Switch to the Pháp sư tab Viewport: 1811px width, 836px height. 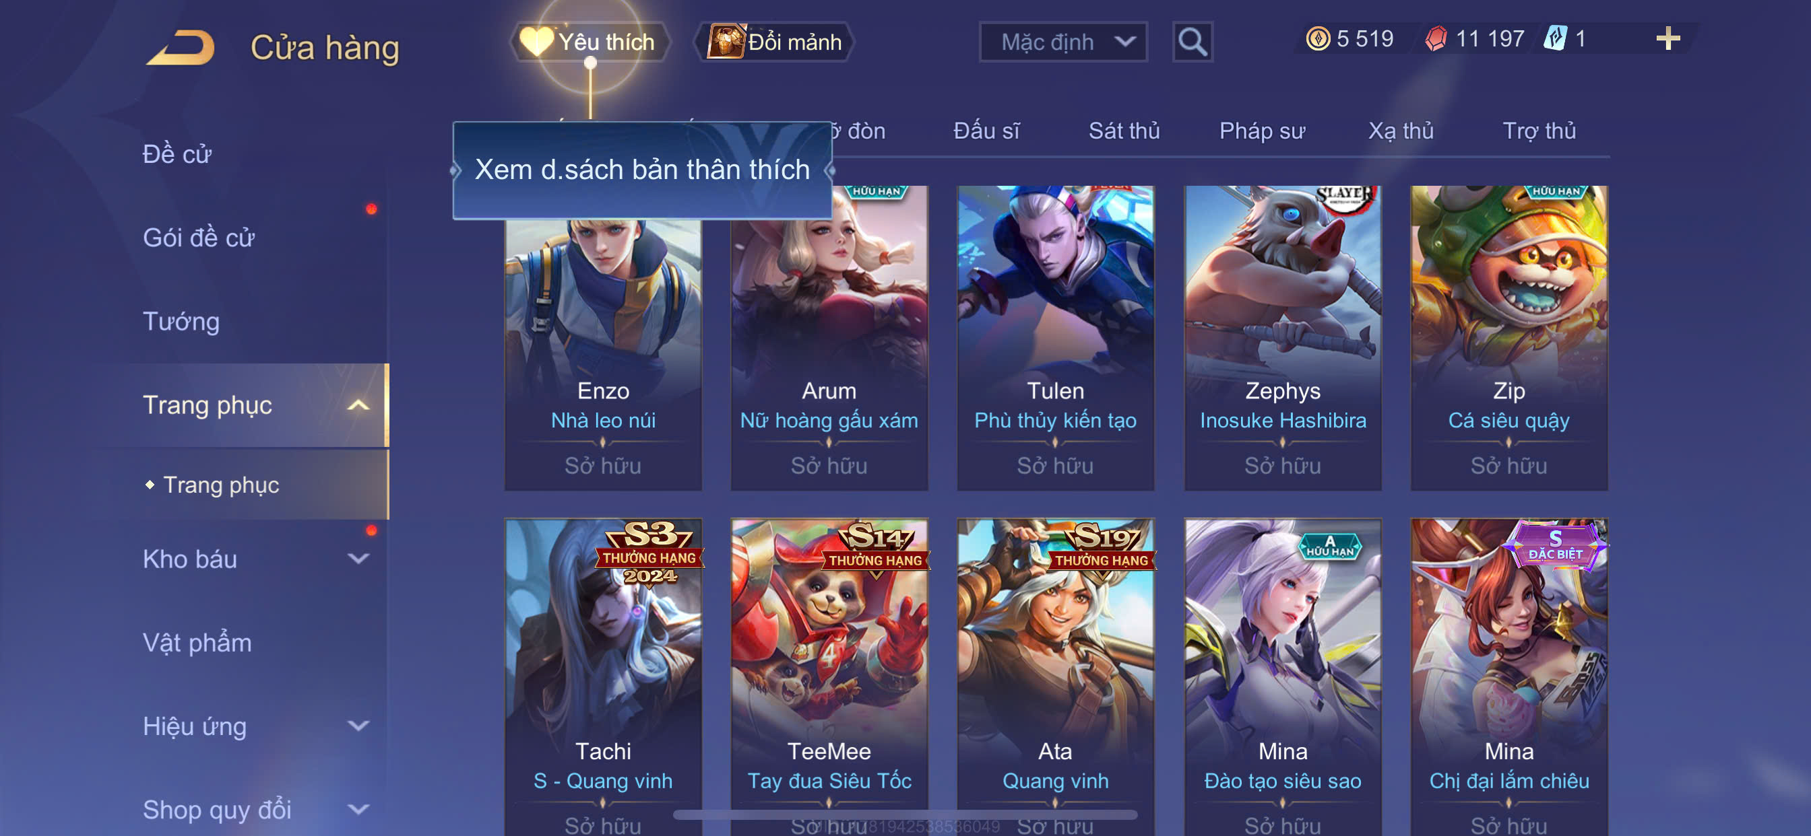click(x=1262, y=131)
